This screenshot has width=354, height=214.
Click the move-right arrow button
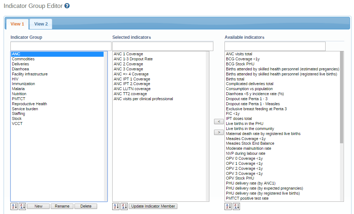(219, 132)
